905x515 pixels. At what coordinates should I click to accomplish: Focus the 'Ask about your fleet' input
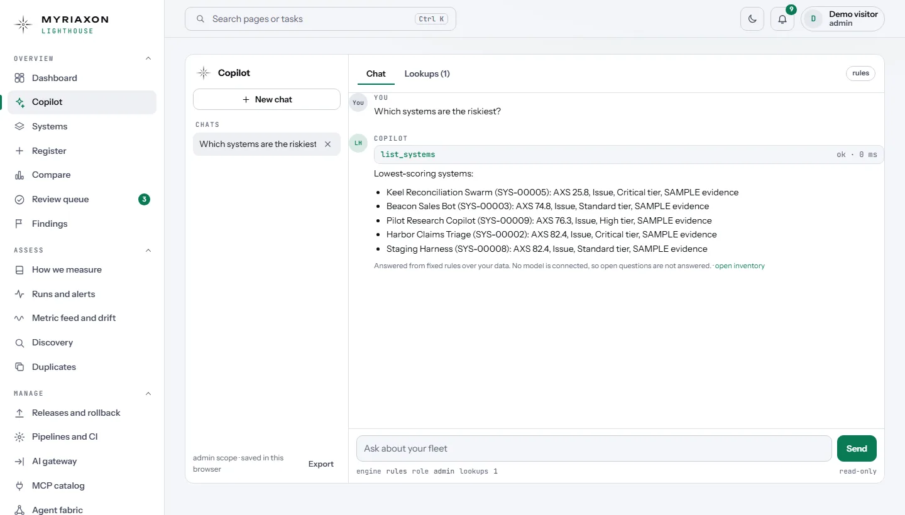coord(594,448)
